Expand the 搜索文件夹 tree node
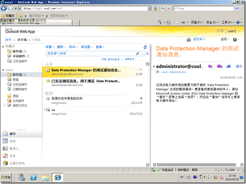 (x=5, y=105)
